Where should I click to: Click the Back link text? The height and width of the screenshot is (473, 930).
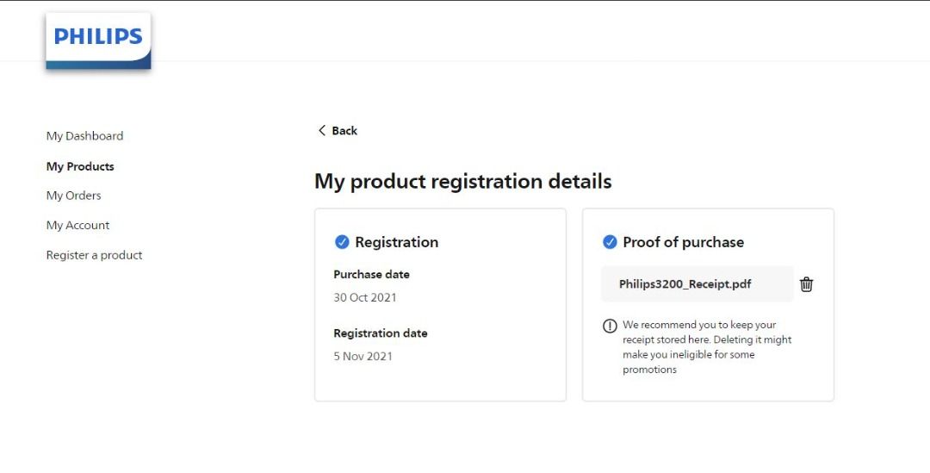(344, 131)
